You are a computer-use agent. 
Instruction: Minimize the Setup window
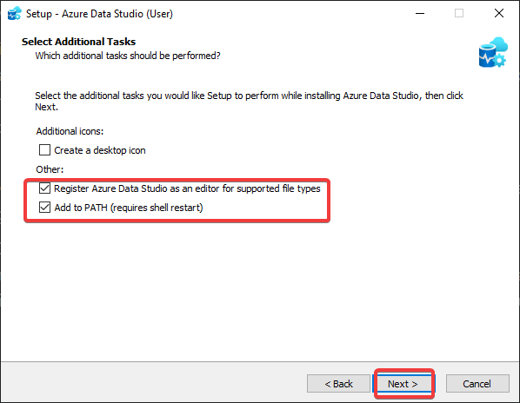420,14
